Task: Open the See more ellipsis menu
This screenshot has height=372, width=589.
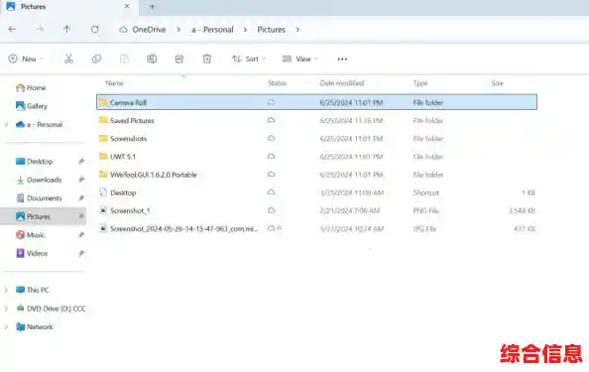Action: tap(342, 59)
